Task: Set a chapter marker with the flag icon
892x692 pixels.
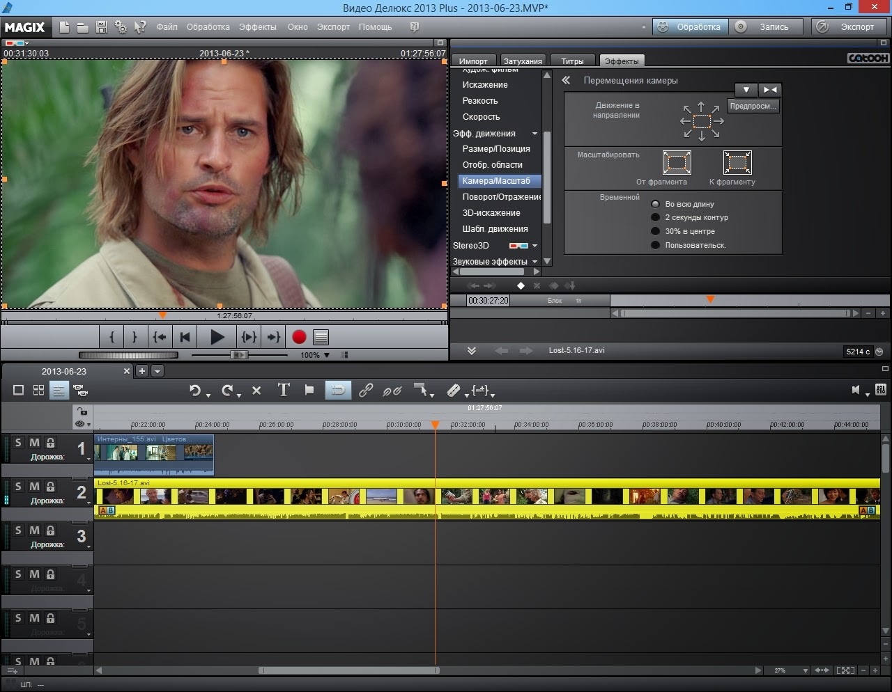Action: point(309,390)
